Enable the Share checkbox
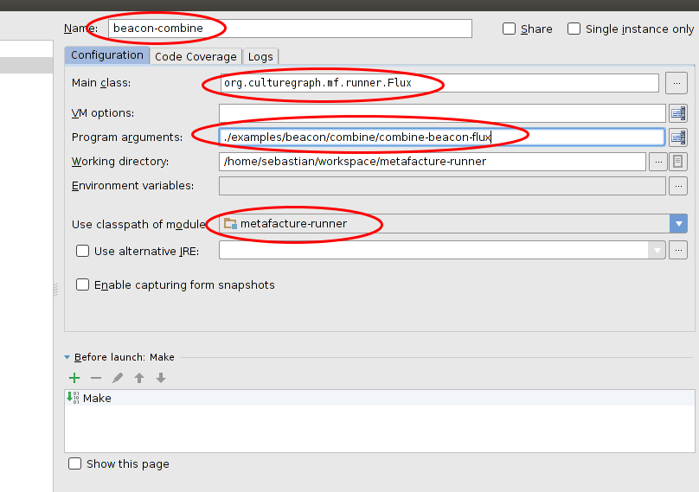The width and height of the screenshot is (699, 492). point(510,29)
